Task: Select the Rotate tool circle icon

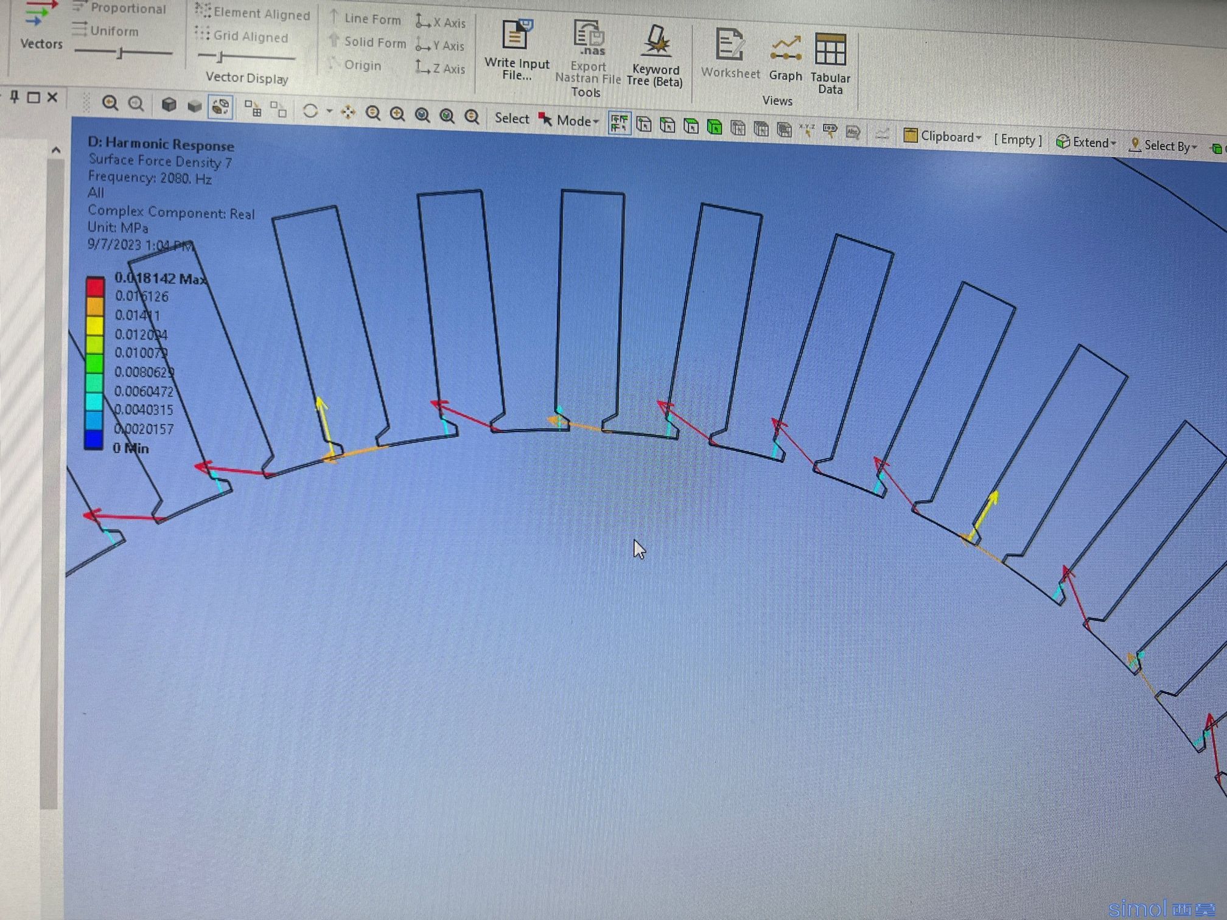Action: coord(310,111)
